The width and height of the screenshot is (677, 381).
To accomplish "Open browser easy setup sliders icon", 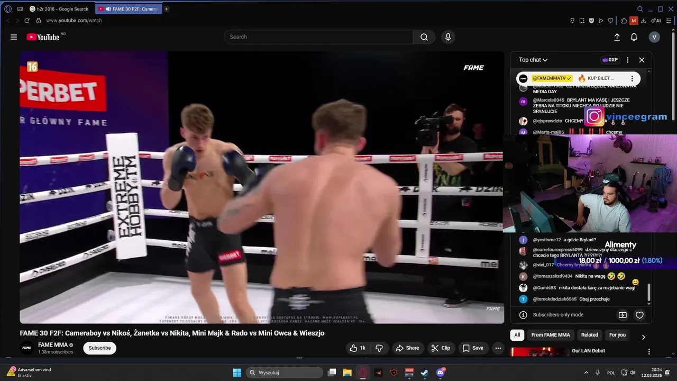I will point(669,21).
